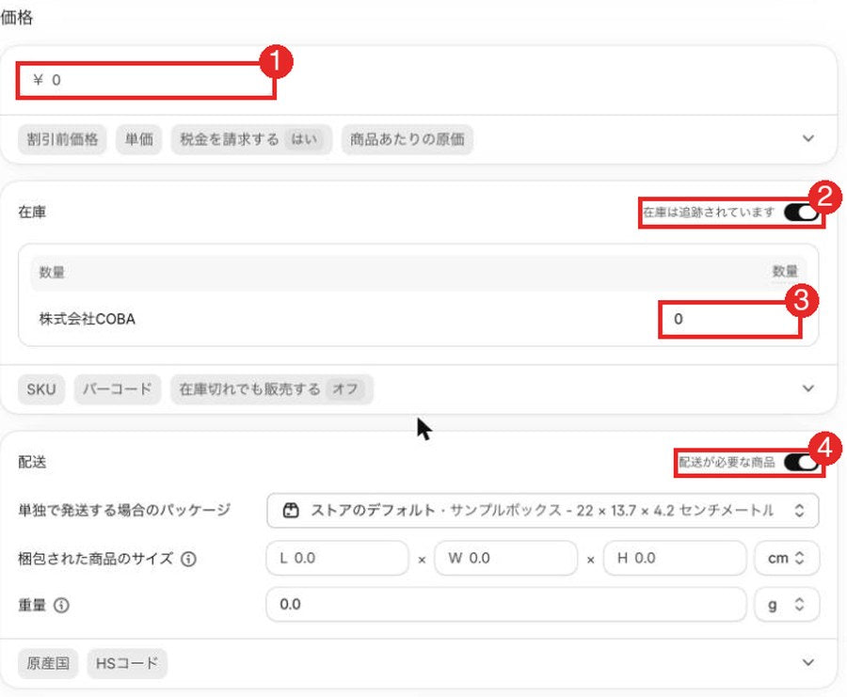The width and height of the screenshot is (847, 697).
Task: Open the cm size unit dropdown
Action: [x=787, y=558]
